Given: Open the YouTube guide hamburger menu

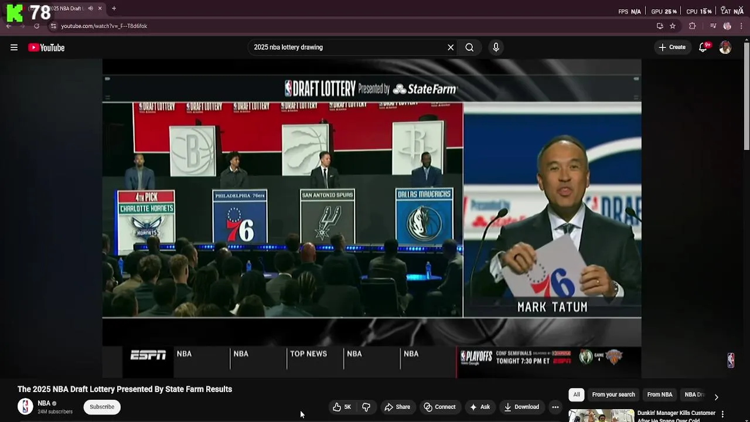Looking at the screenshot, I should 14,47.
